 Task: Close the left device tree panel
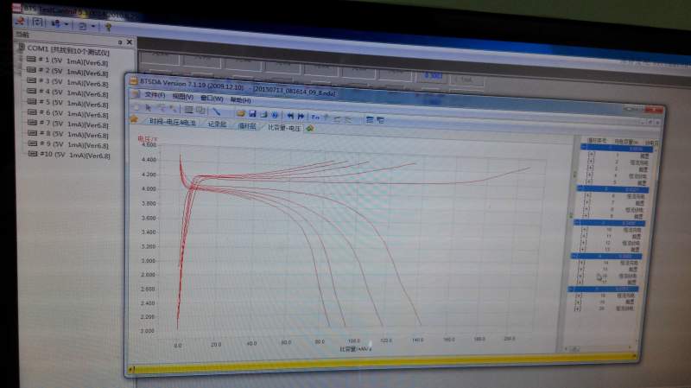click(x=129, y=41)
